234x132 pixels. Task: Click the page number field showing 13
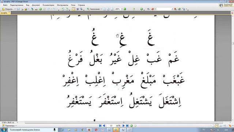[x=111, y=126]
